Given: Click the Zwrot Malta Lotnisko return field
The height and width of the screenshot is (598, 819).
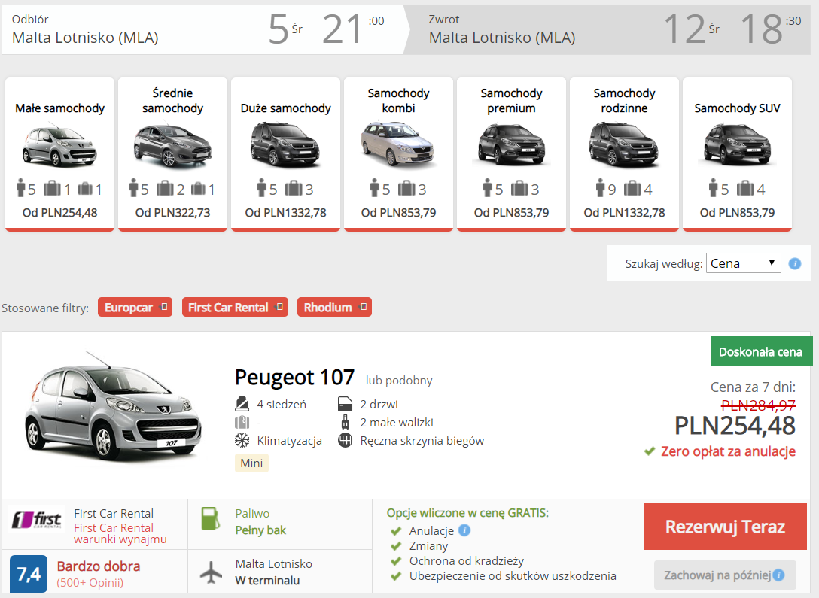Looking at the screenshot, I should [502, 30].
